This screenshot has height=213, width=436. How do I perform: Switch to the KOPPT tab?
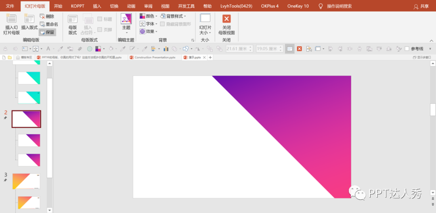point(78,6)
